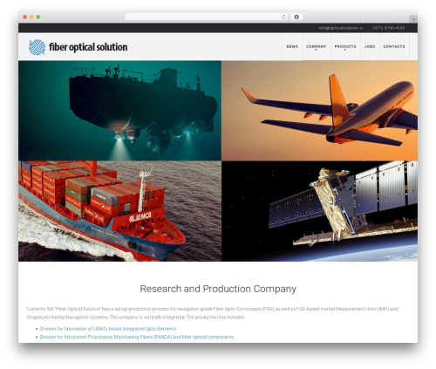Click the yellow minimize window dot
The image size is (436, 369).
(x=31, y=17)
